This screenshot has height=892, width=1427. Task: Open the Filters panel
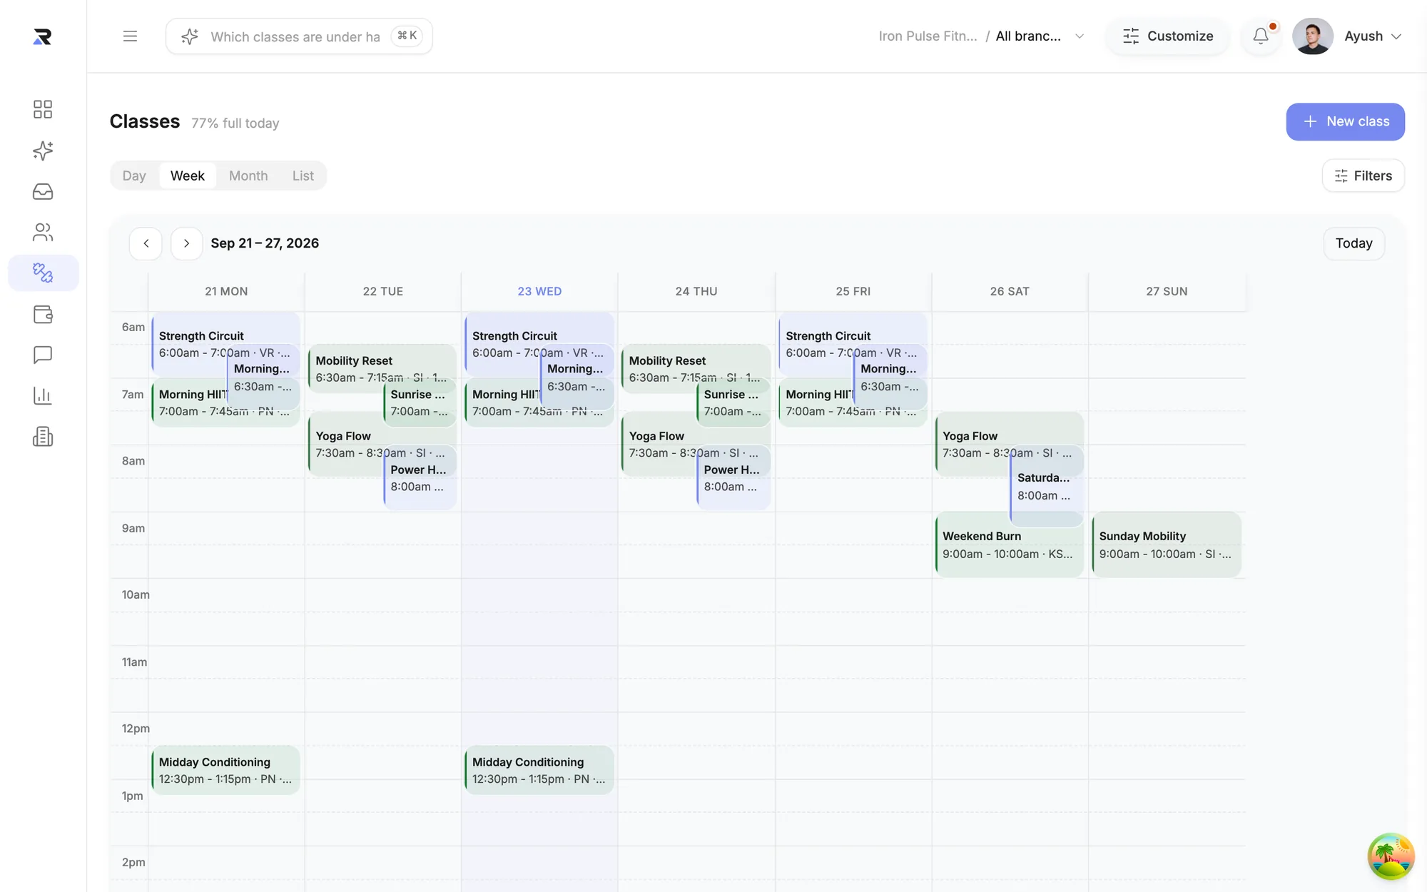tap(1363, 176)
